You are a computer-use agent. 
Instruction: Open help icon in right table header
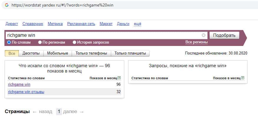243,78
